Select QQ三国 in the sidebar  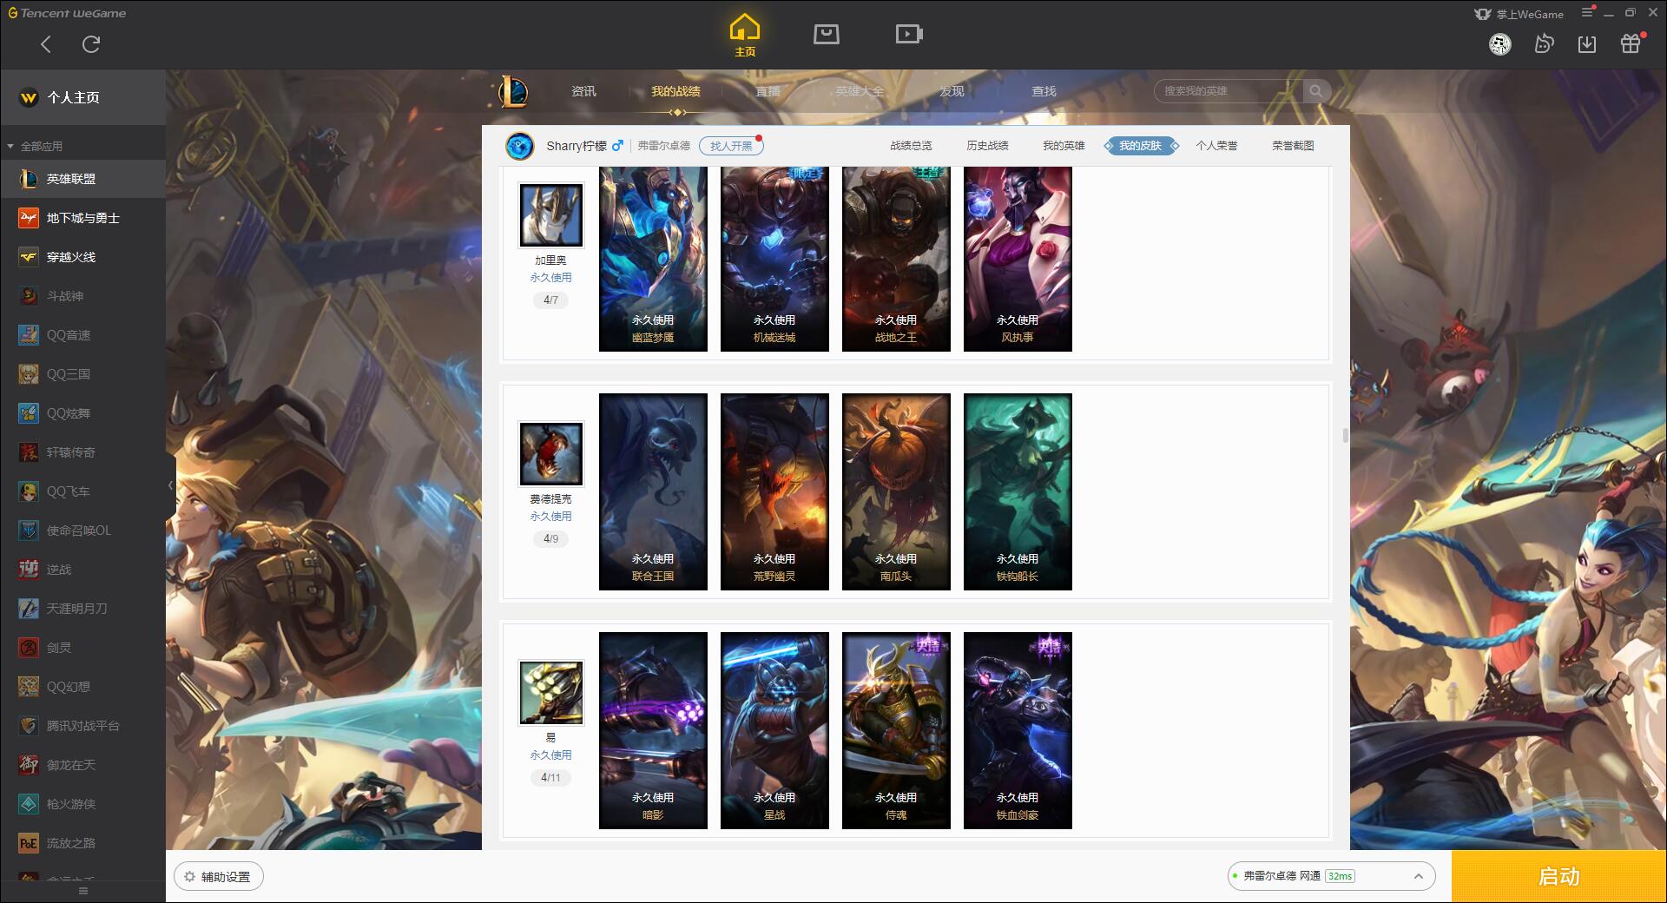[x=82, y=374]
